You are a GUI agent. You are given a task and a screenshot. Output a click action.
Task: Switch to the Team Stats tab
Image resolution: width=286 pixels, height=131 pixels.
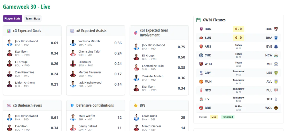(x=33, y=19)
